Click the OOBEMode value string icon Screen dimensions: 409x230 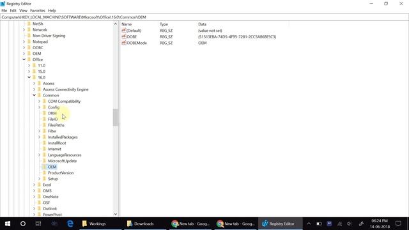click(x=124, y=43)
